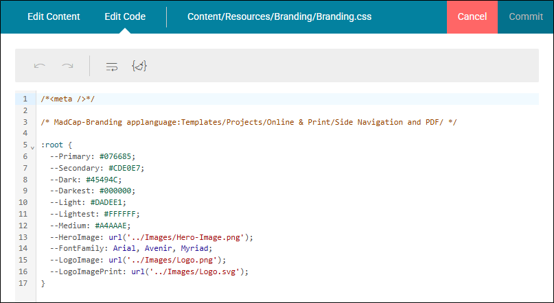This screenshot has height=303, width=554.
Task: Click the red Cancel button
Action: (x=472, y=17)
